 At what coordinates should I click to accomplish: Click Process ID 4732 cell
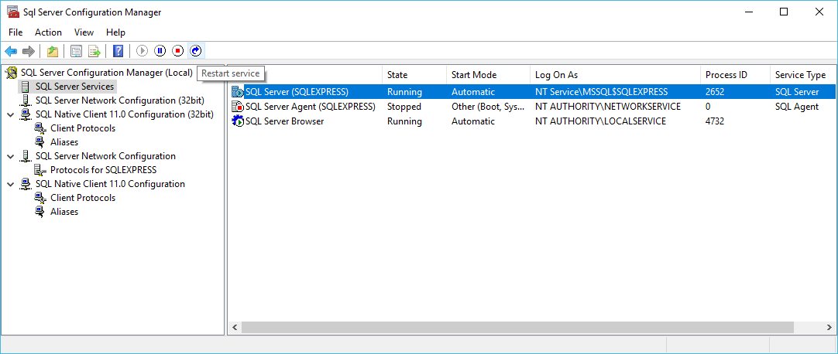point(715,121)
